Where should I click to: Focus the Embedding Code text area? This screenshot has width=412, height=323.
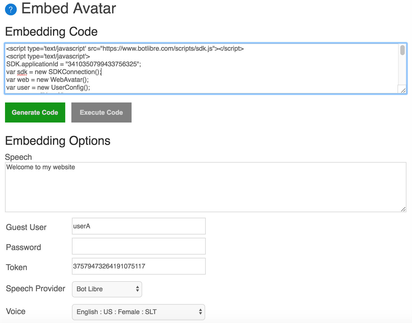coord(206,68)
